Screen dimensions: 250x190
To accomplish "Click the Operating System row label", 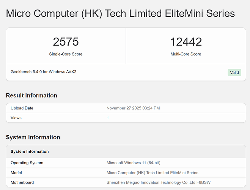I will pos(27,163).
